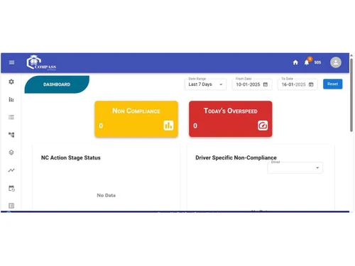This screenshot has height=266, width=355.
Task: Click NC Action Stage Status heading
Action: coord(71,157)
